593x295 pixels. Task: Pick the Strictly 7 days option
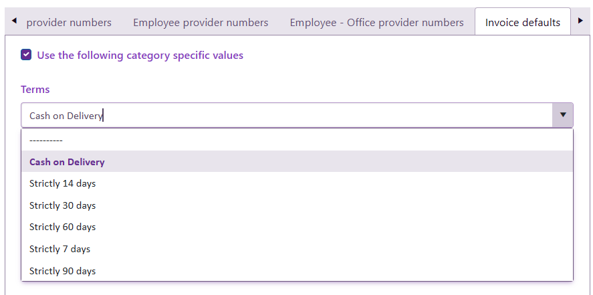pos(60,249)
